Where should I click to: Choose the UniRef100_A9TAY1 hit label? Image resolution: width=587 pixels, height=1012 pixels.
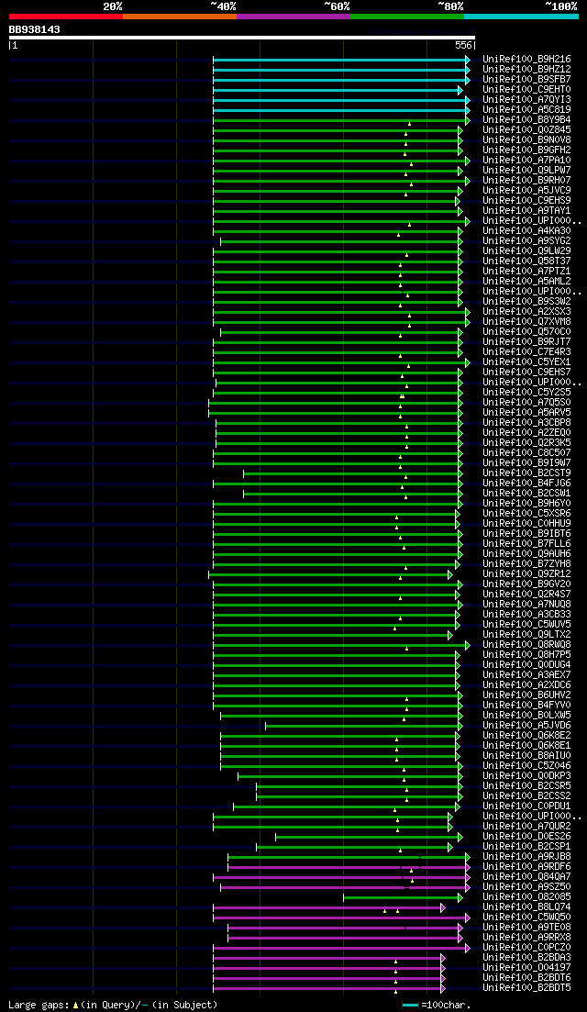click(x=526, y=210)
